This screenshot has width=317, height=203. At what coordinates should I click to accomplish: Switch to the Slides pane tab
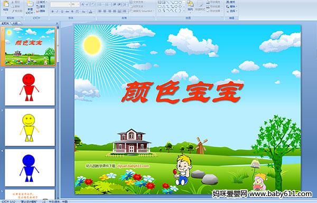click(5, 23)
